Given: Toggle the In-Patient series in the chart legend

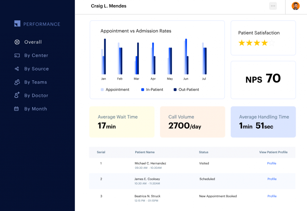Looking at the screenshot, I should (x=152, y=89).
